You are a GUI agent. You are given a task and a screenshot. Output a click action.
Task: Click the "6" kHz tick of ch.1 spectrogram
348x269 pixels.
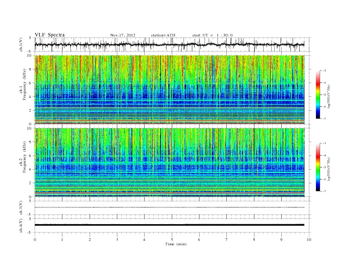tap(31, 83)
